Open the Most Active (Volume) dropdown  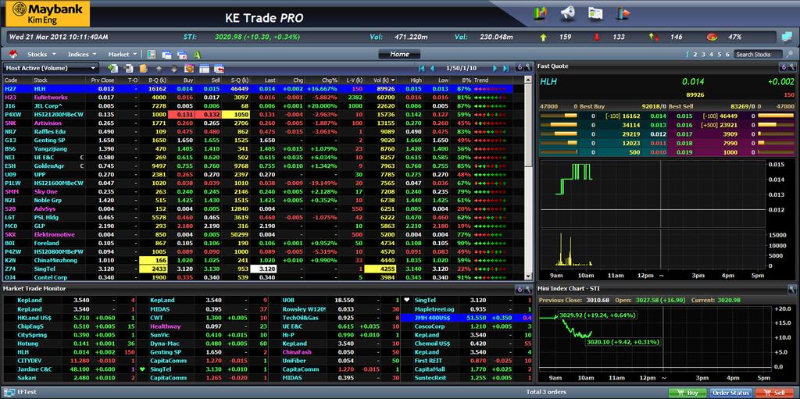[51, 68]
